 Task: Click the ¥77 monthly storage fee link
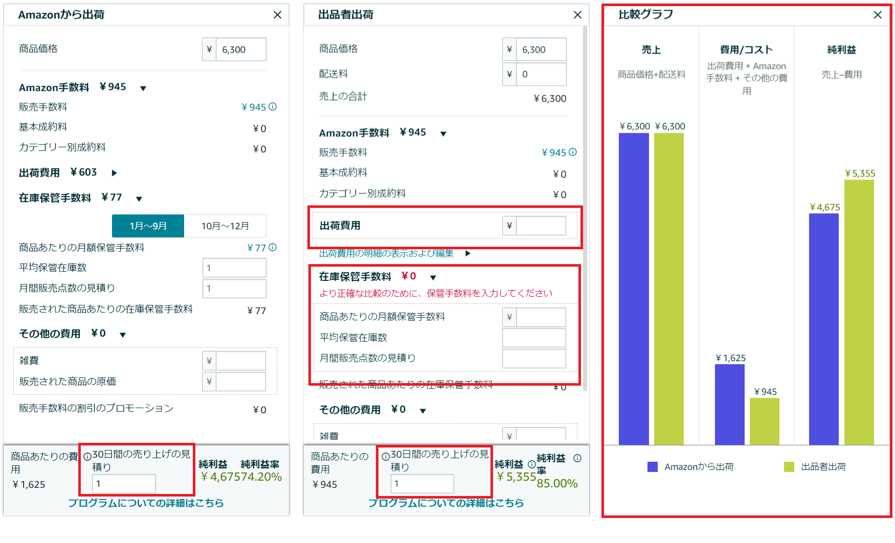[x=257, y=248]
